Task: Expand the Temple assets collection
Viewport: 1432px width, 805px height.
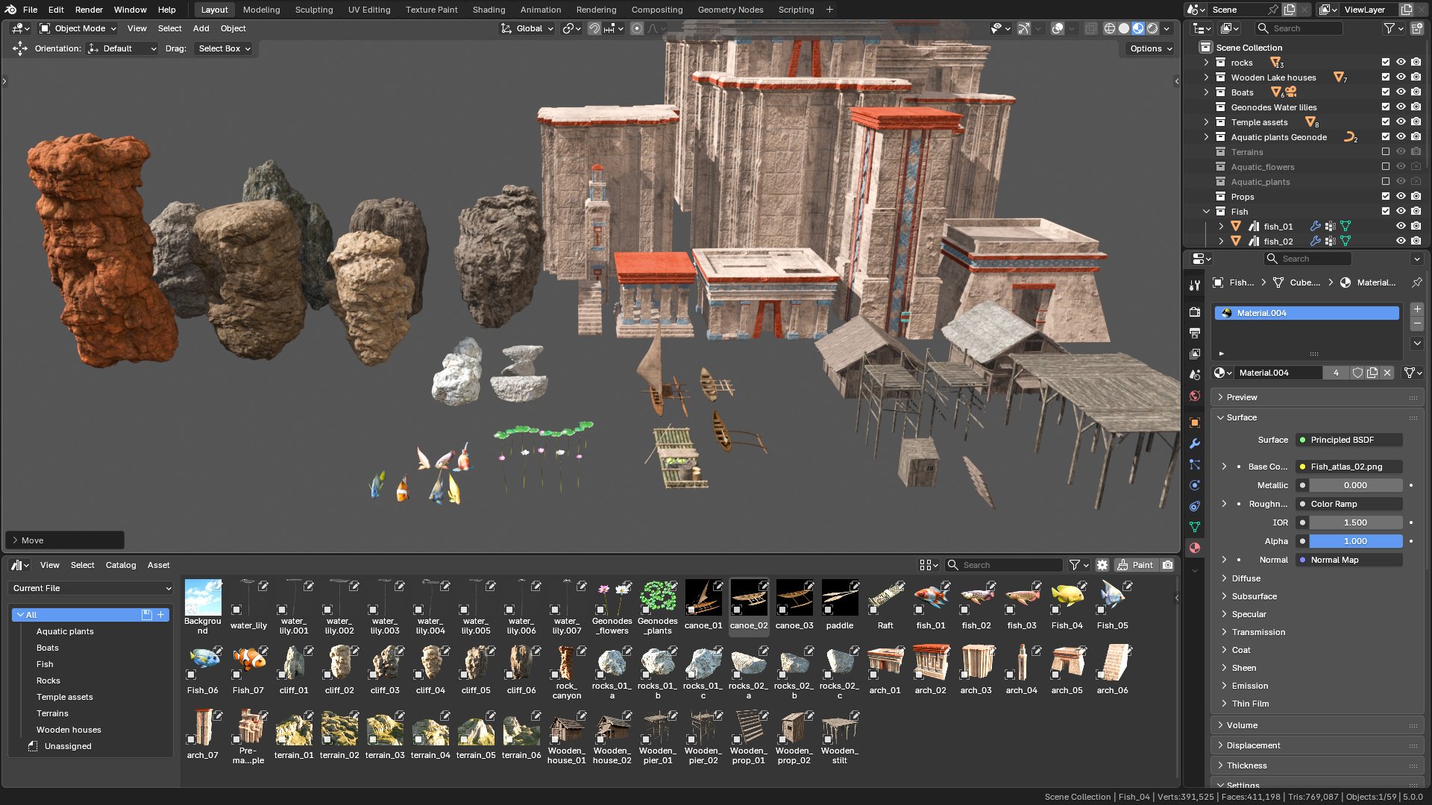Action: coord(1206,122)
